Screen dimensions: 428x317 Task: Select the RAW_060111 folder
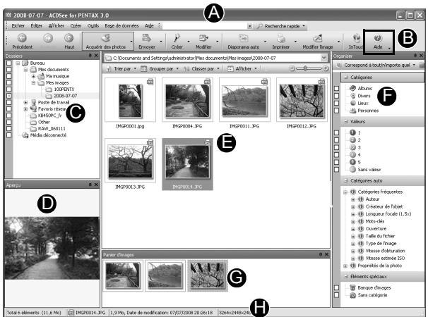(48, 128)
